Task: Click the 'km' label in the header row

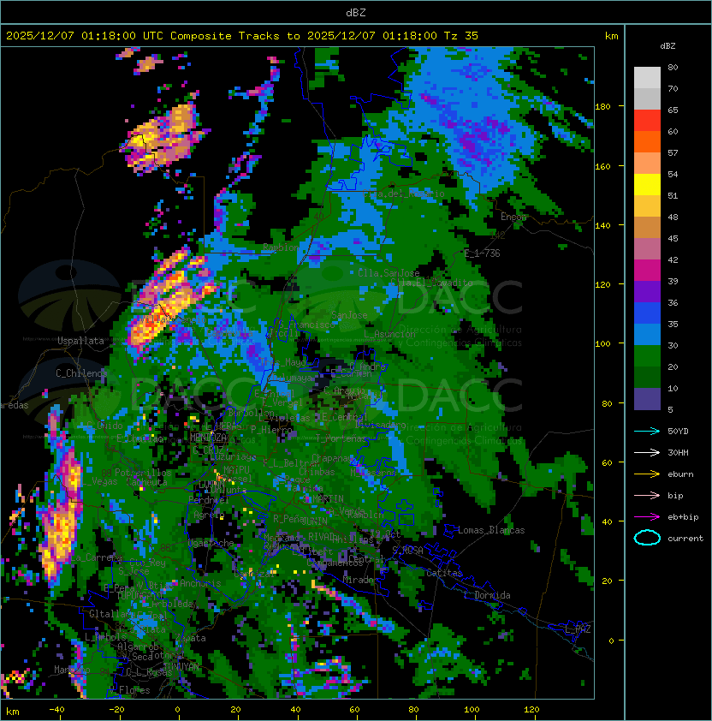Action: coord(611,36)
